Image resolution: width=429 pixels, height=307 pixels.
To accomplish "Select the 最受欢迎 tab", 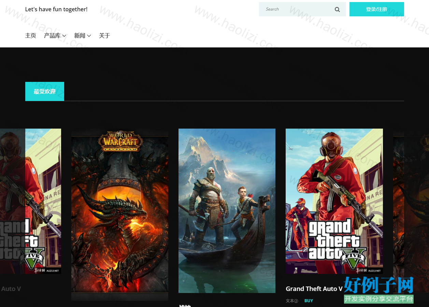I will pos(45,91).
